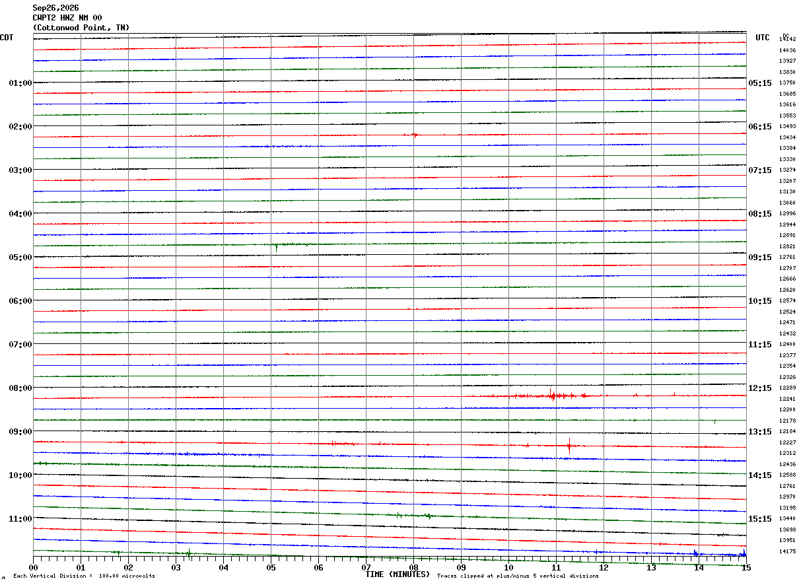Select the green spike near minute 05
The image size is (799, 585).
[x=276, y=246]
